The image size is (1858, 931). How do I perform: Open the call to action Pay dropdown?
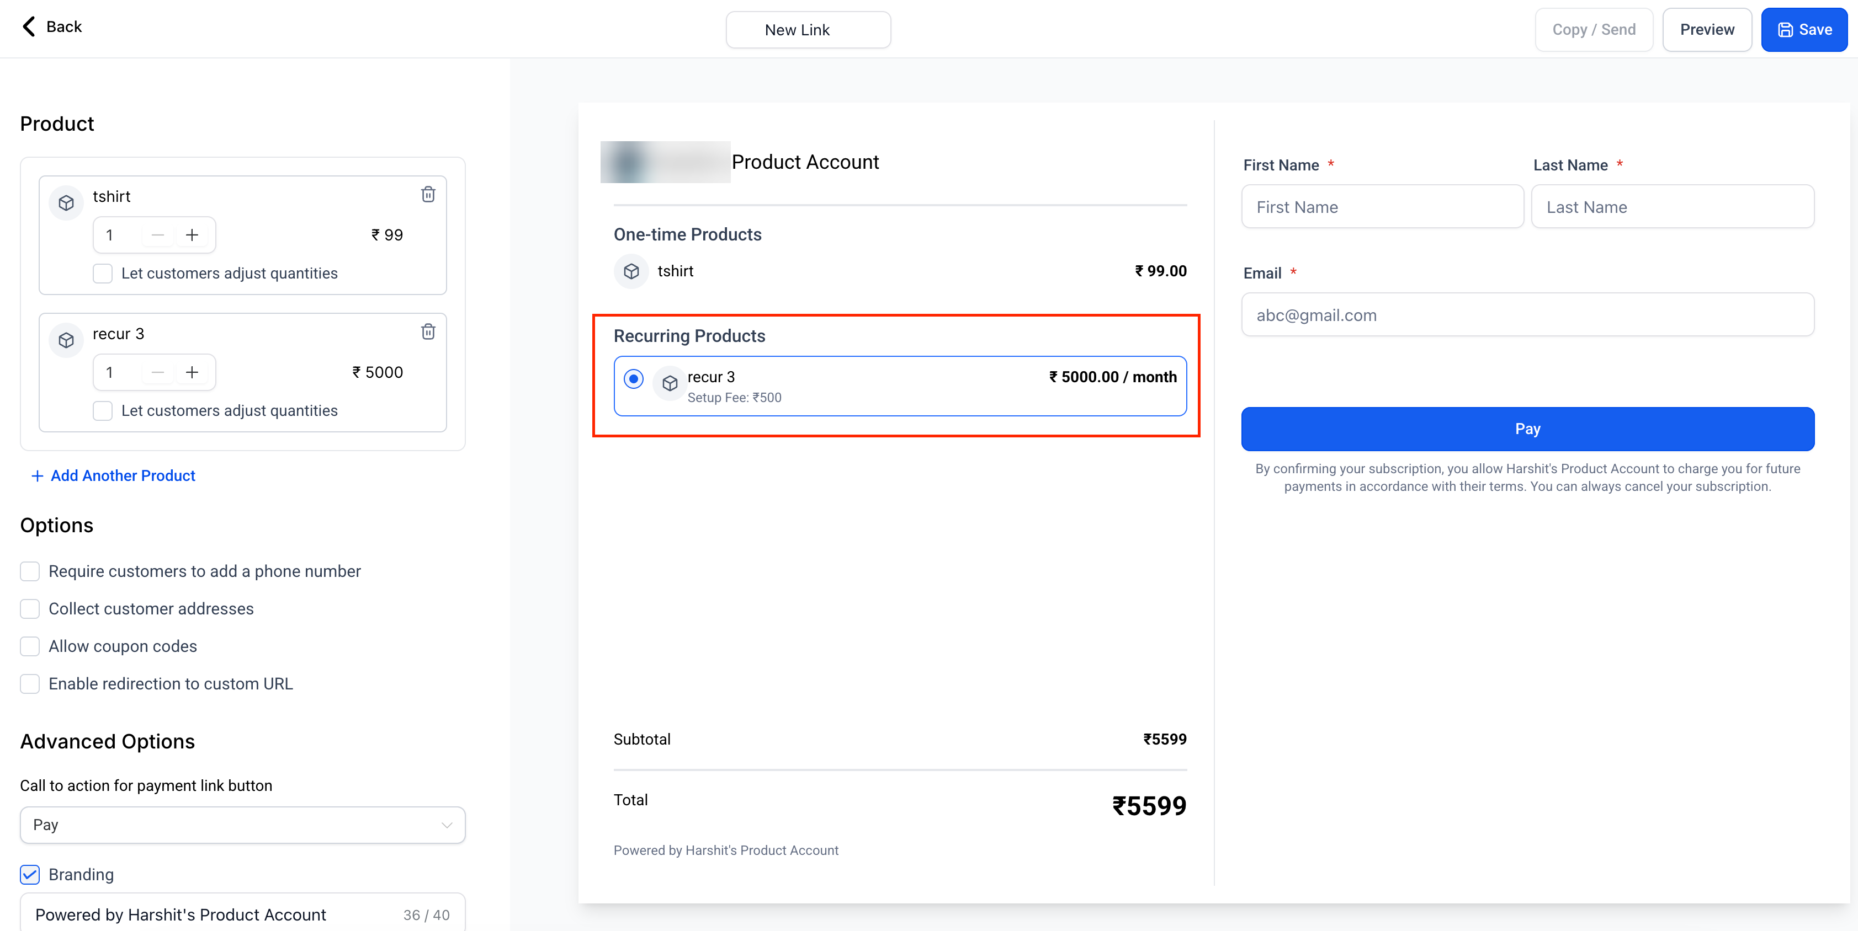click(242, 825)
